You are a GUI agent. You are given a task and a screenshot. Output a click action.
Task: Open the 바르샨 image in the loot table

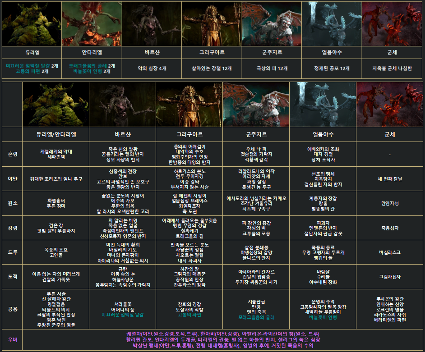click(123, 104)
